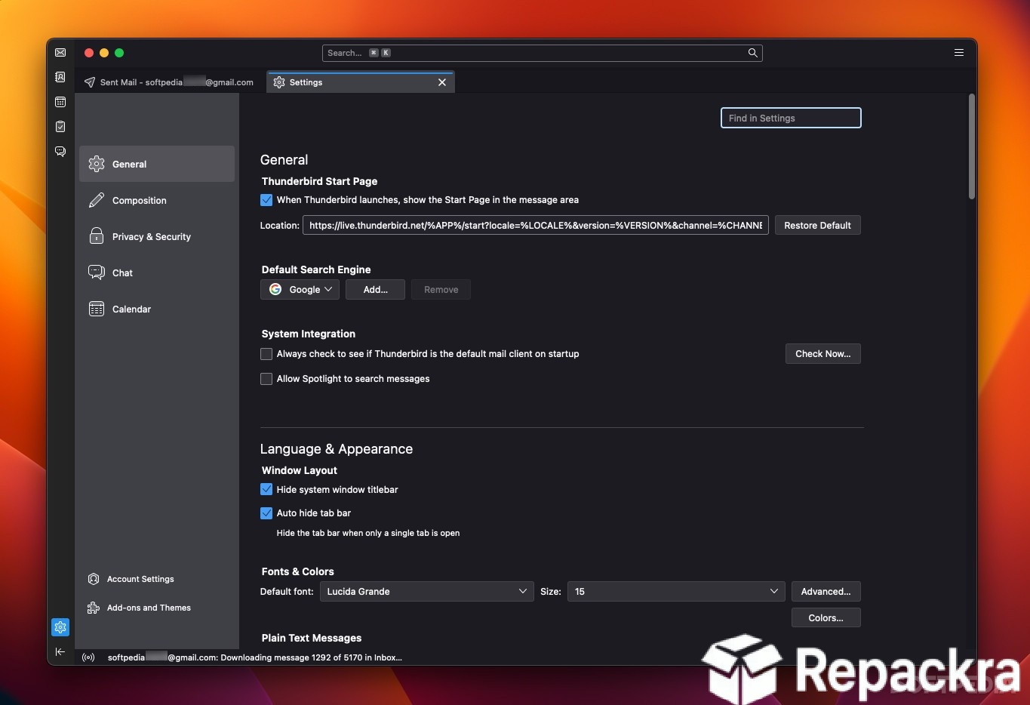This screenshot has width=1030, height=705.
Task: Open the Colors... dialog
Action: [x=826, y=618]
